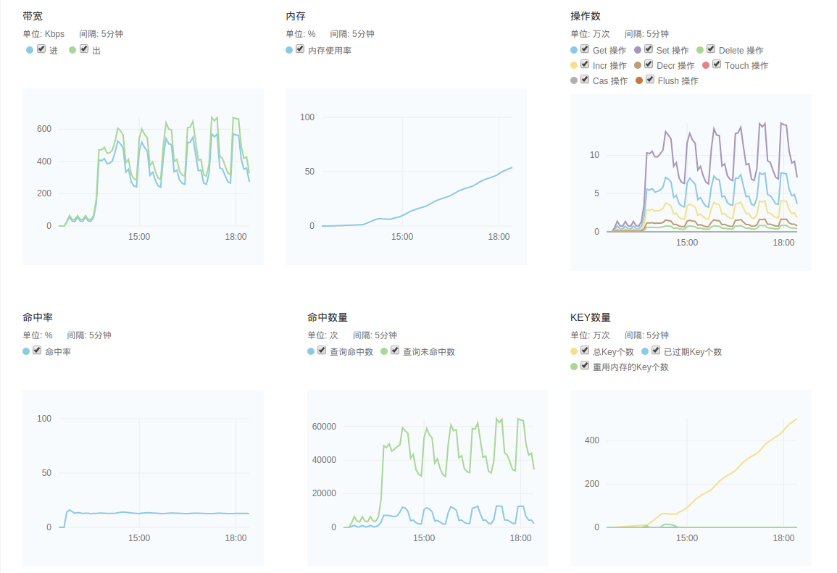Toggle the Cas 操作 checkbox
This screenshot has height=573, width=837.
[585, 80]
